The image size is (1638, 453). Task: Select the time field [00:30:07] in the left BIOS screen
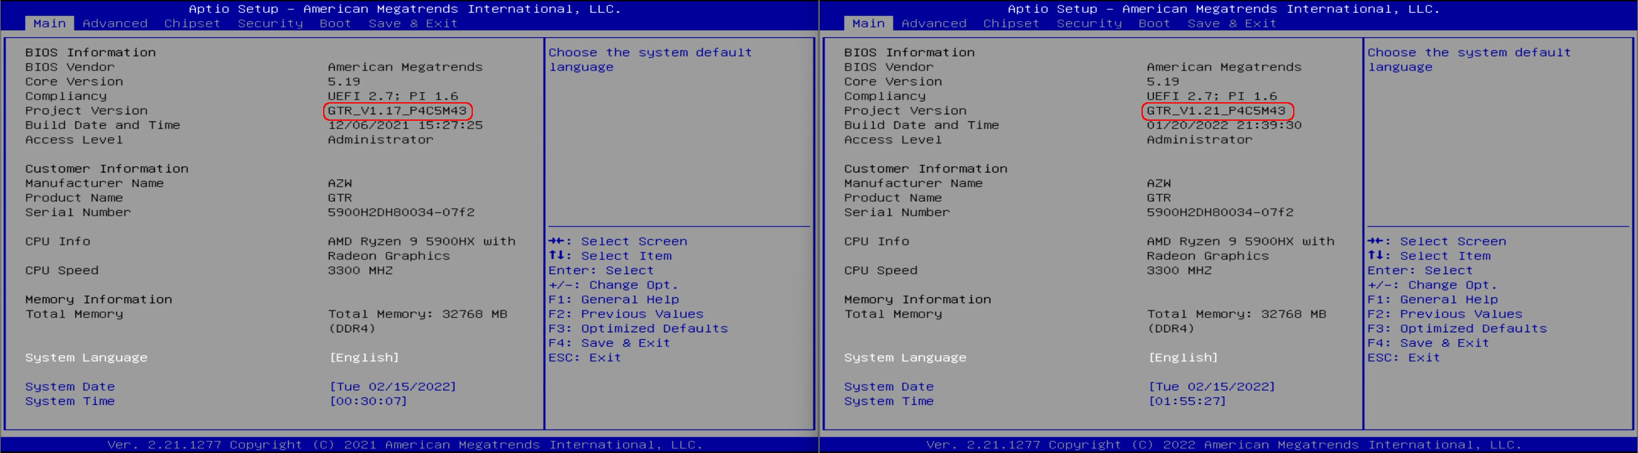369,402
